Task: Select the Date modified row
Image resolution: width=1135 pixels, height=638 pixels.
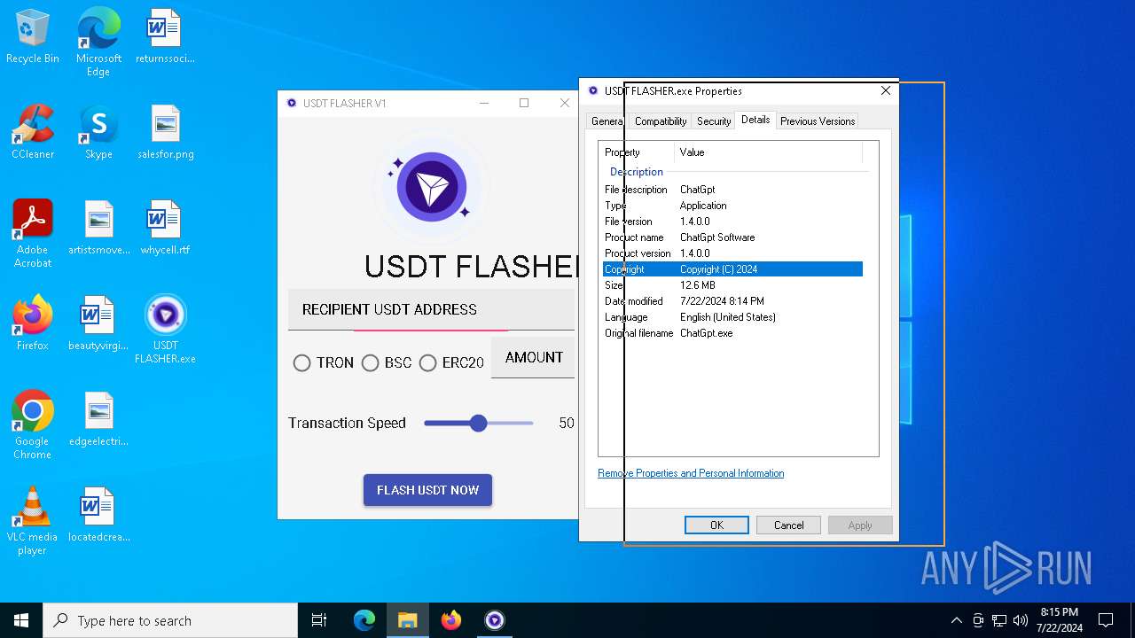Action: (732, 301)
